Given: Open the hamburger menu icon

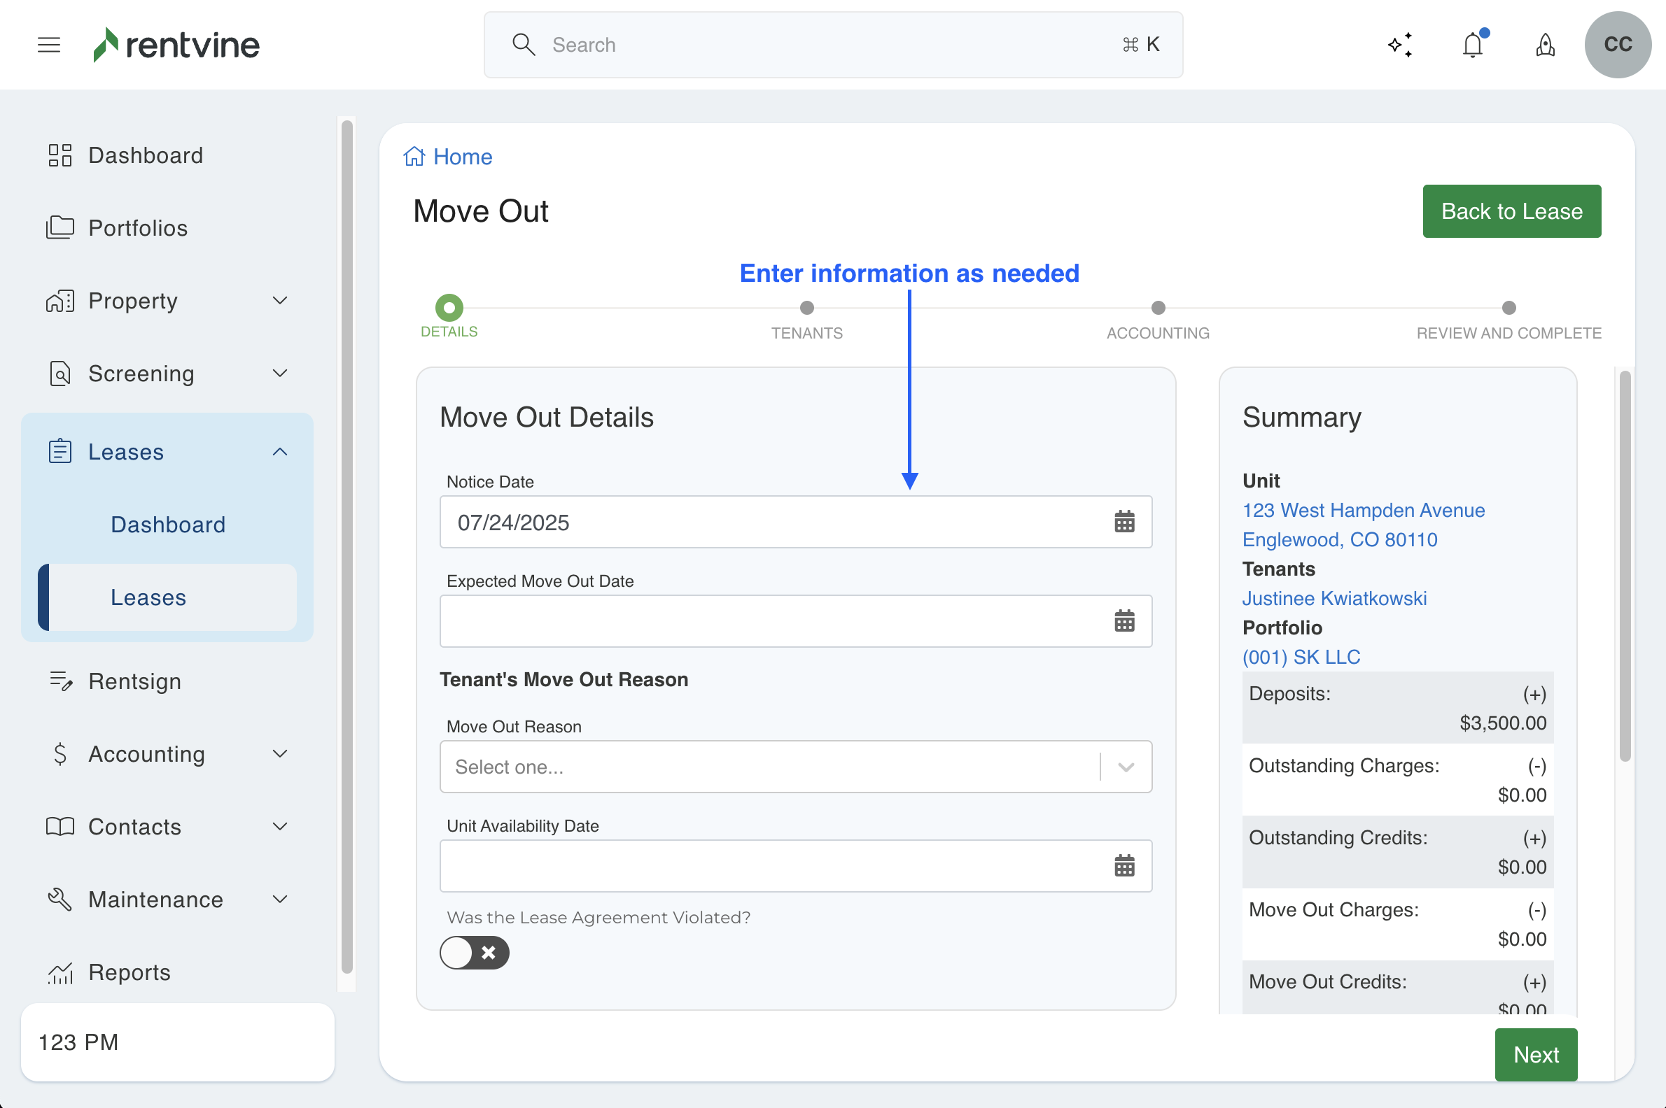Looking at the screenshot, I should point(49,45).
